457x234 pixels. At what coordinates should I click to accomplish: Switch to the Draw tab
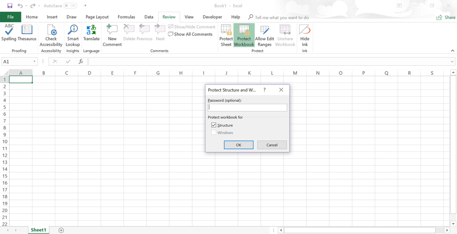[71, 17]
